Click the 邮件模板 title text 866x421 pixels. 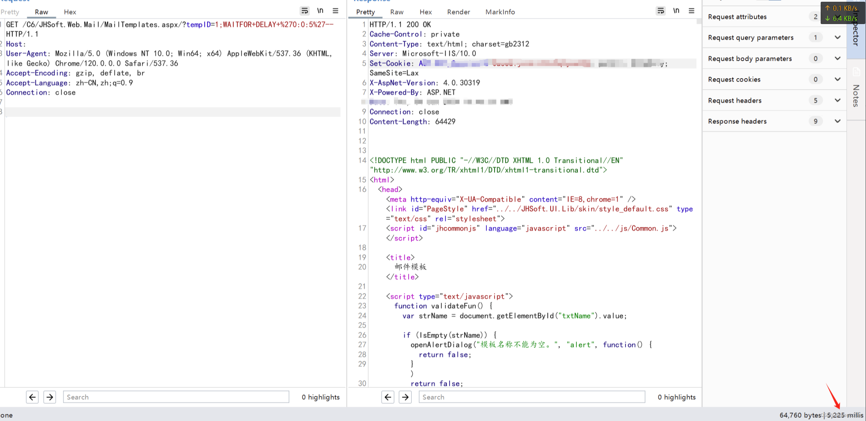[410, 267]
